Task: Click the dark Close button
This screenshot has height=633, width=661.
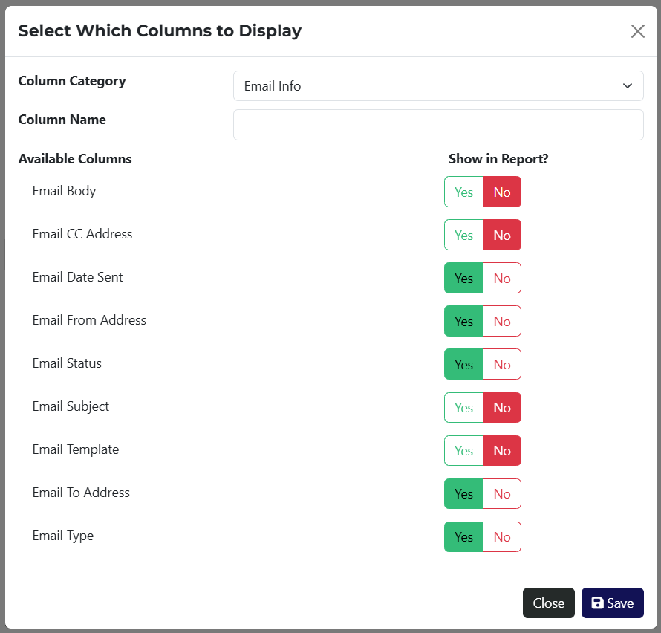Action: (x=548, y=603)
